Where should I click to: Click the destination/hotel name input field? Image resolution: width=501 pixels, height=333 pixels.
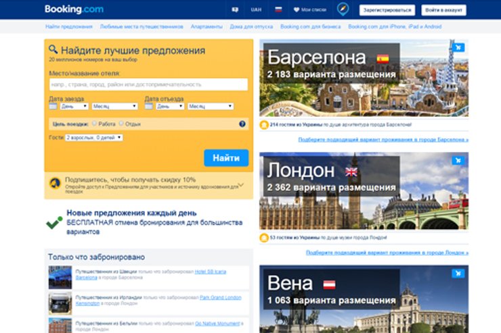click(x=148, y=84)
